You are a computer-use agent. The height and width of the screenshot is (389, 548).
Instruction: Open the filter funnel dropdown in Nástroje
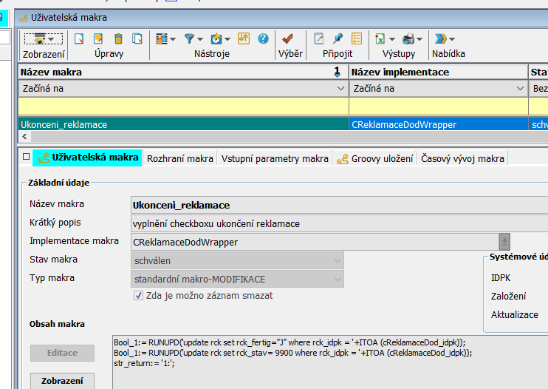(193, 38)
